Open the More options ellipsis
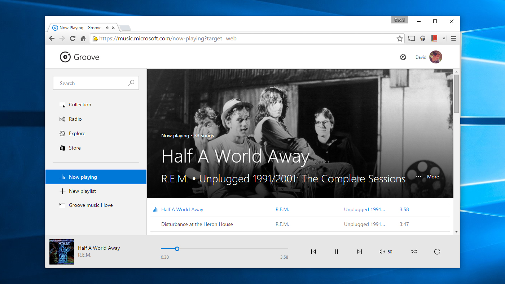This screenshot has width=505, height=284. (418, 177)
